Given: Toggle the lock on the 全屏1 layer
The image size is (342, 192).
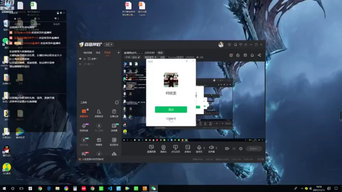Looking at the screenshot, I should (x=85, y=59).
